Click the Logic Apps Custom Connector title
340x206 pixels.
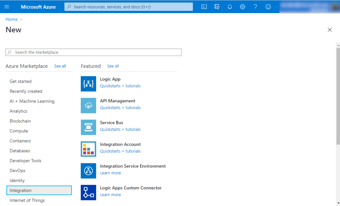[x=131, y=188]
